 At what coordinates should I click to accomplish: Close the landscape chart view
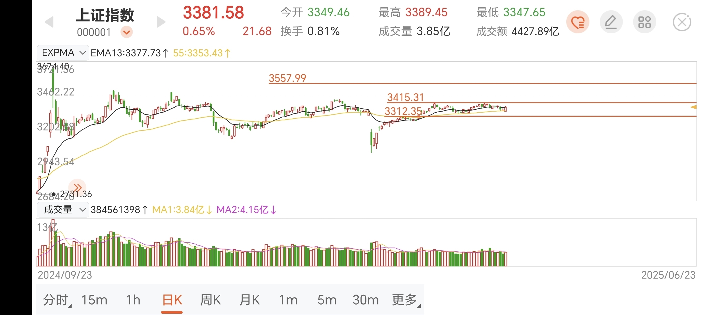coord(682,22)
